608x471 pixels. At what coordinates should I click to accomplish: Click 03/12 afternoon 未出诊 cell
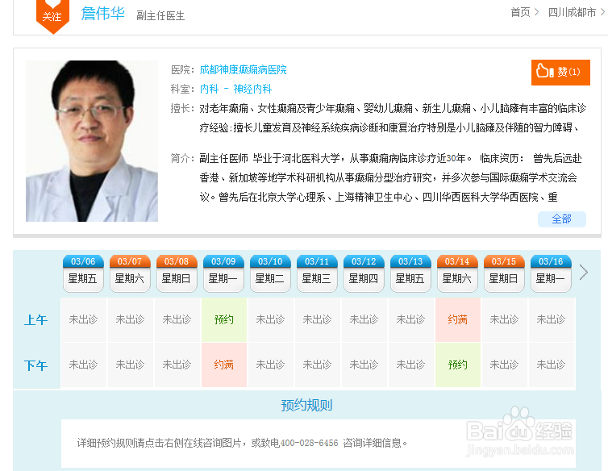point(364,365)
